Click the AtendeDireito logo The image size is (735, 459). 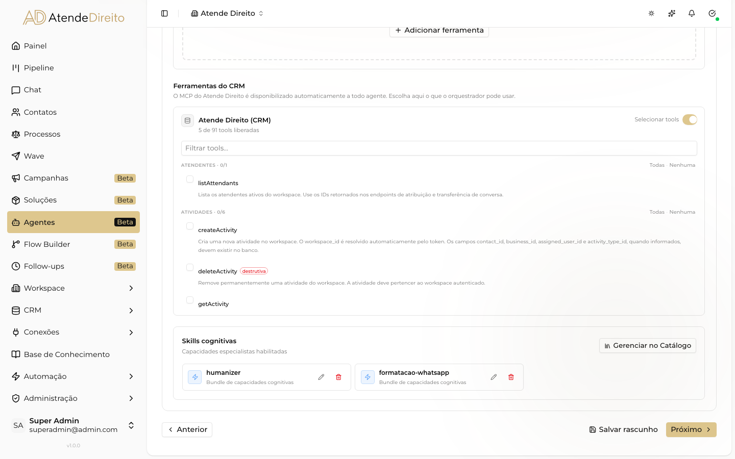click(x=73, y=17)
